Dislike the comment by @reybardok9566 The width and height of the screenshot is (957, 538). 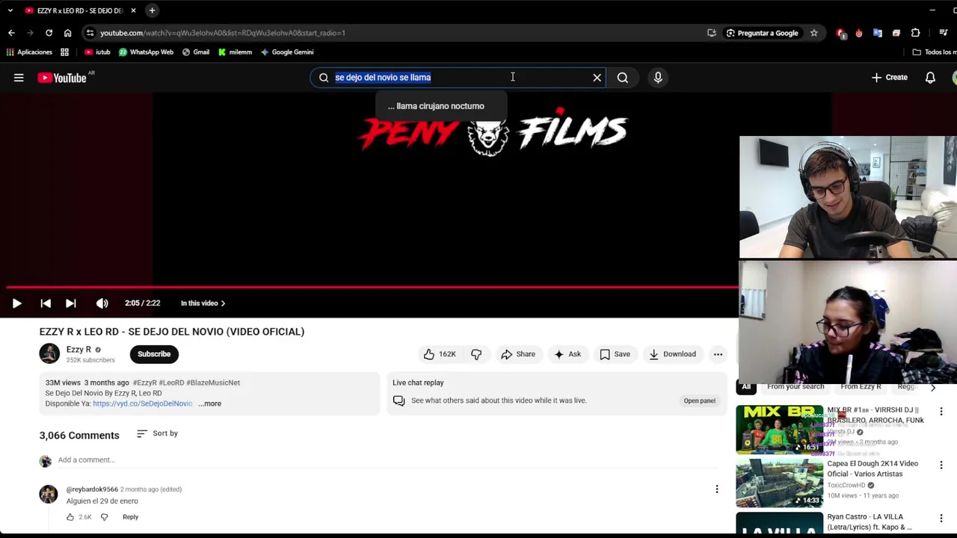(104, 517)
